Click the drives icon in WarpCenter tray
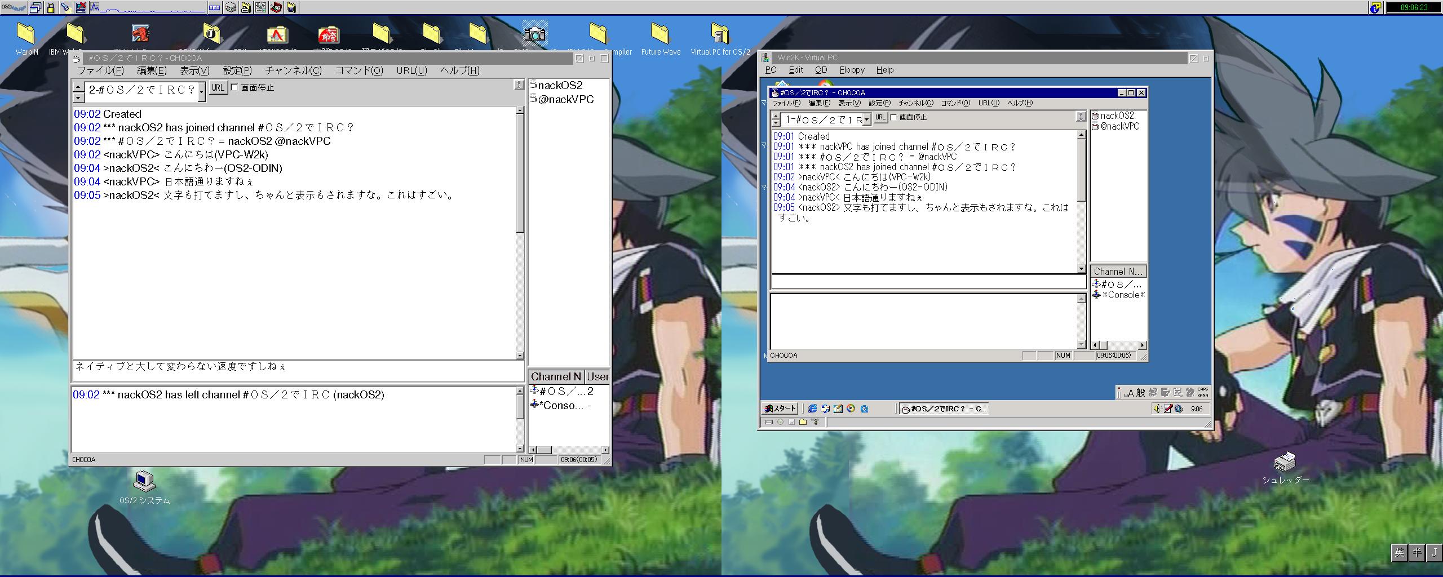Screen dimensions: 1443x577 tap(231, 7)
